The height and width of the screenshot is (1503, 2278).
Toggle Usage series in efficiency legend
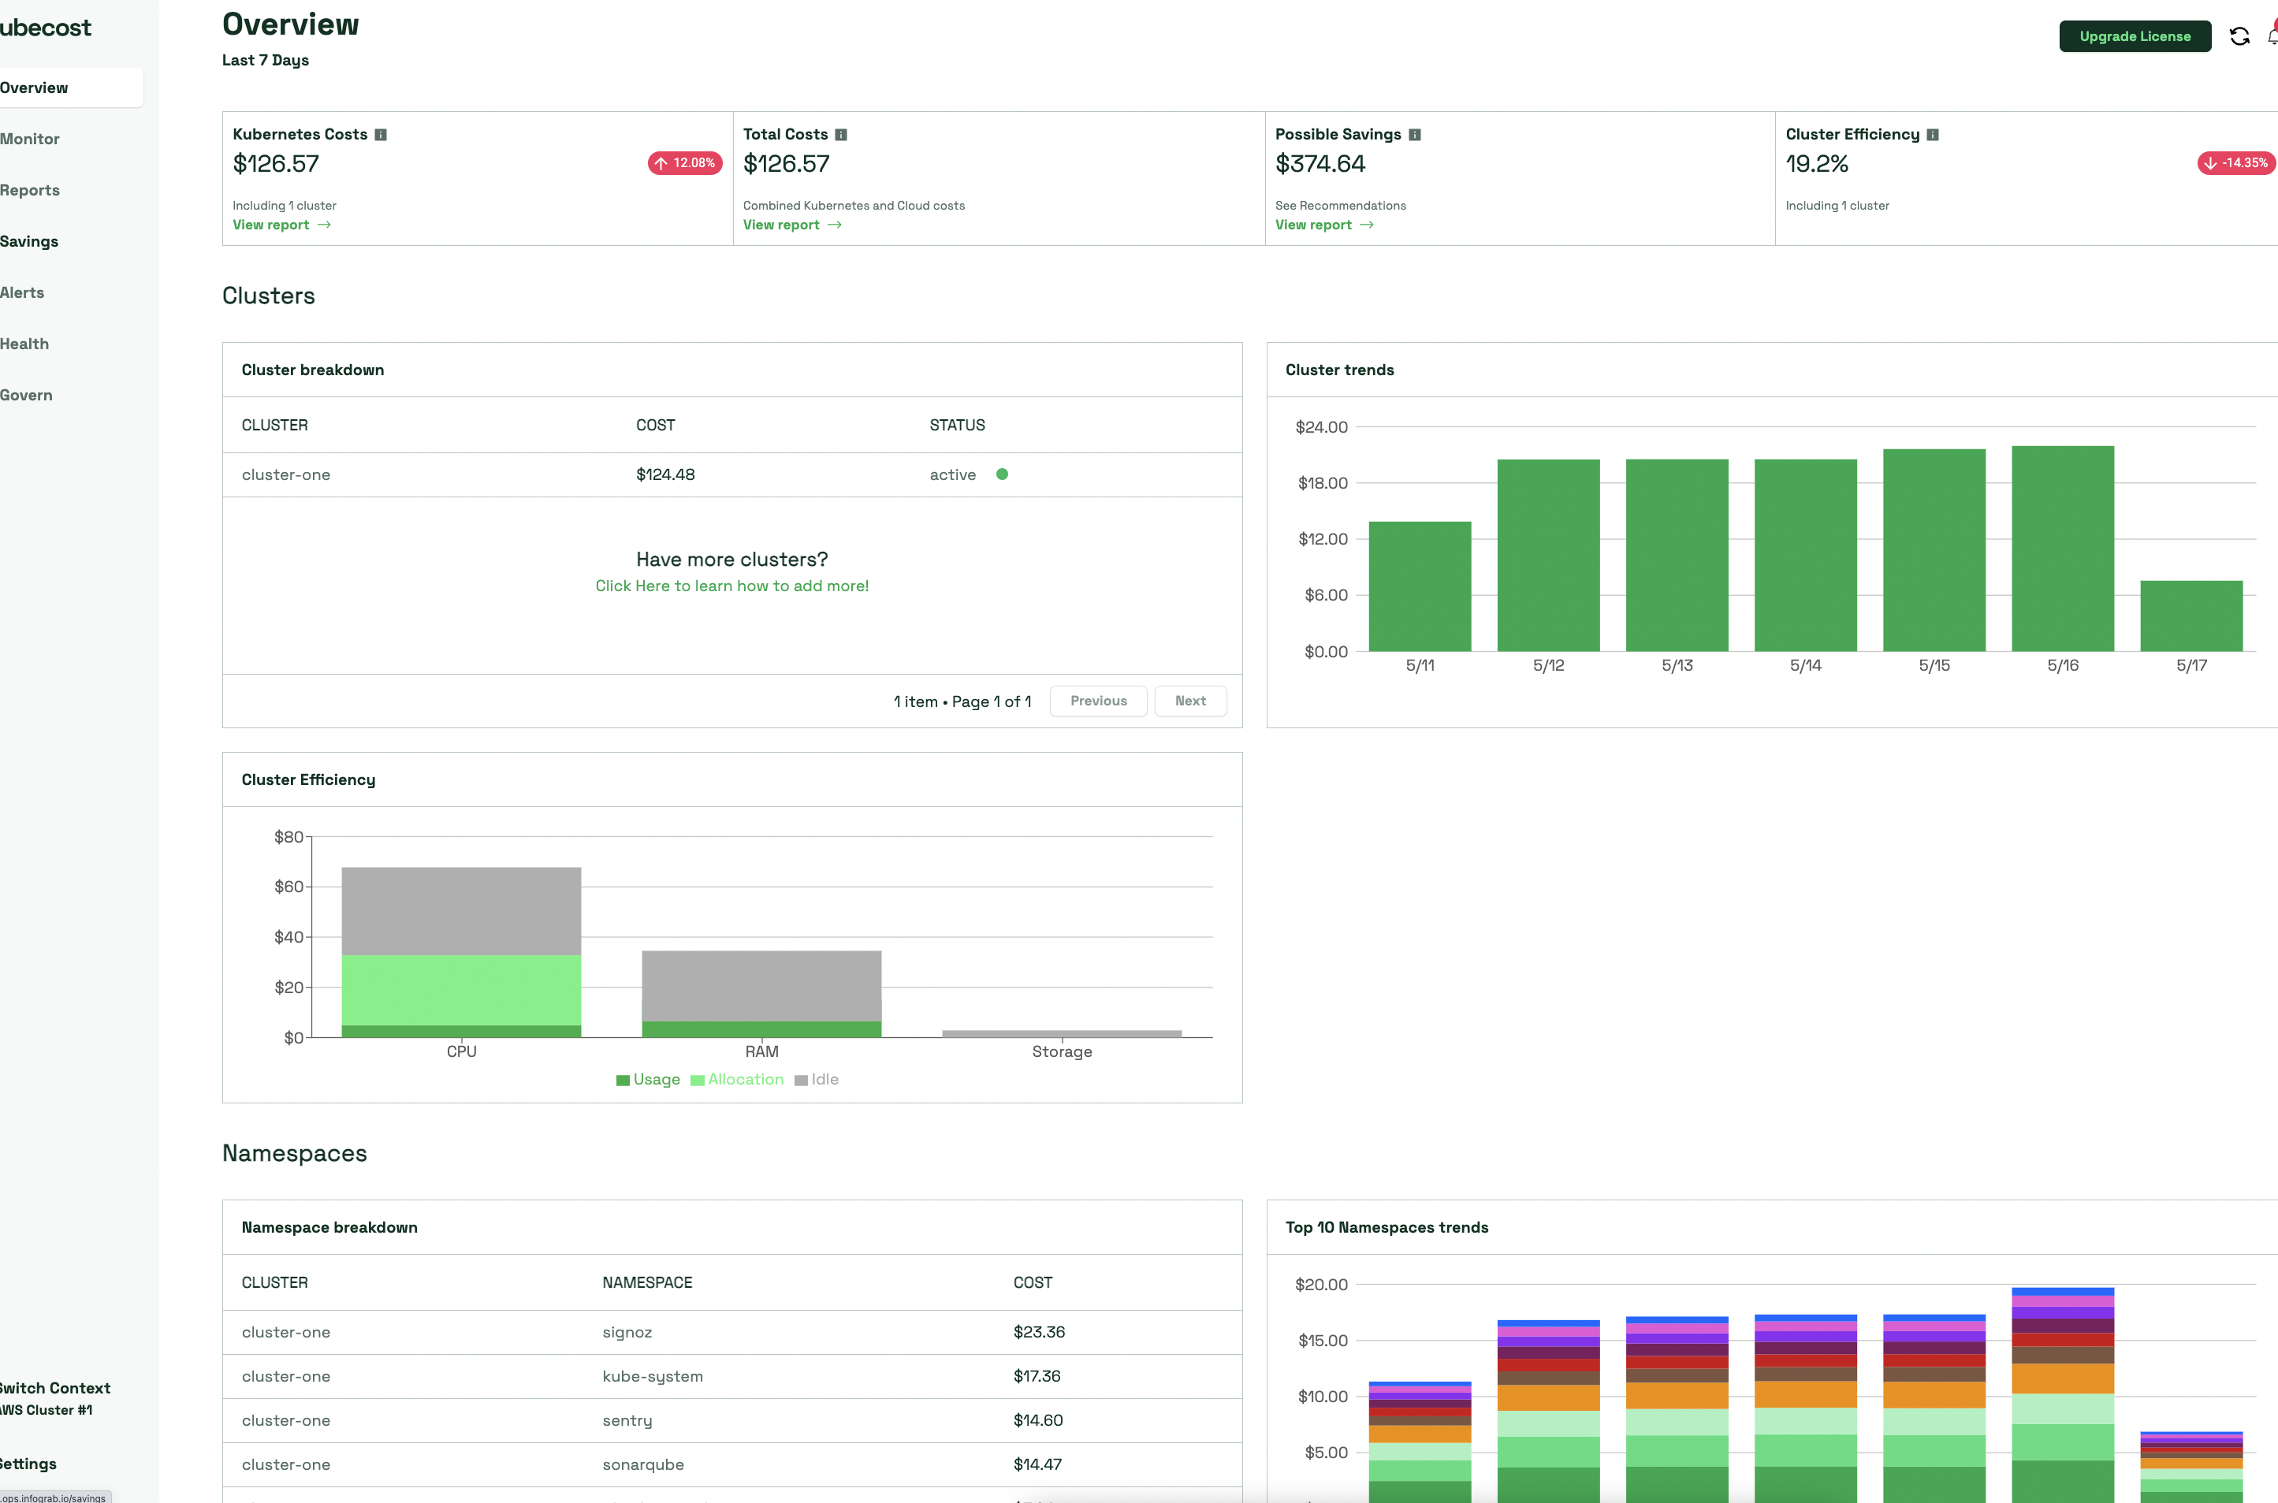pos(648,1079)
